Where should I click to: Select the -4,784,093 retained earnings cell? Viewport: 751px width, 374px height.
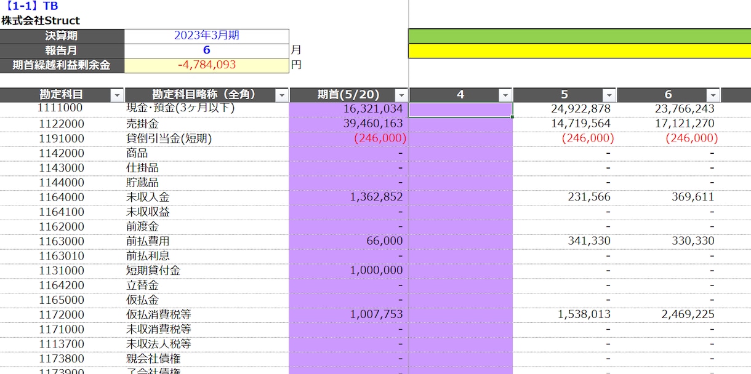(207, 65)
